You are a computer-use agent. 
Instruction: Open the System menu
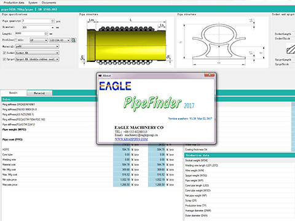coord(33,2)
